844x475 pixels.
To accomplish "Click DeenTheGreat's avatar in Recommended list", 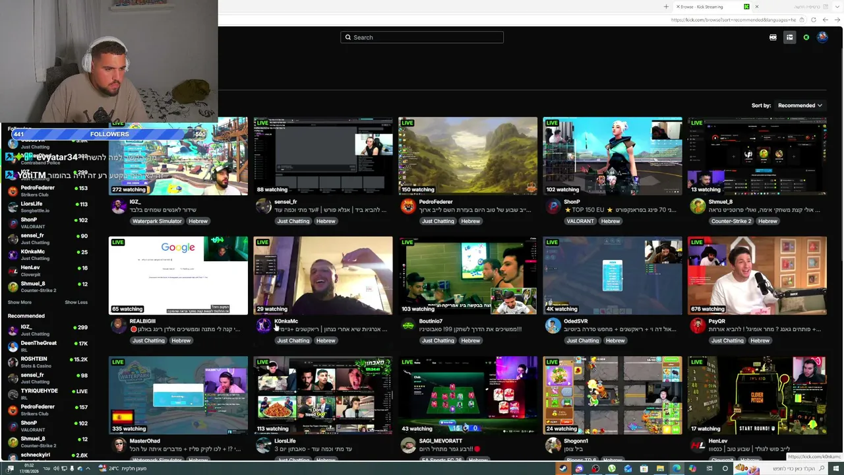I will point(13,346).
